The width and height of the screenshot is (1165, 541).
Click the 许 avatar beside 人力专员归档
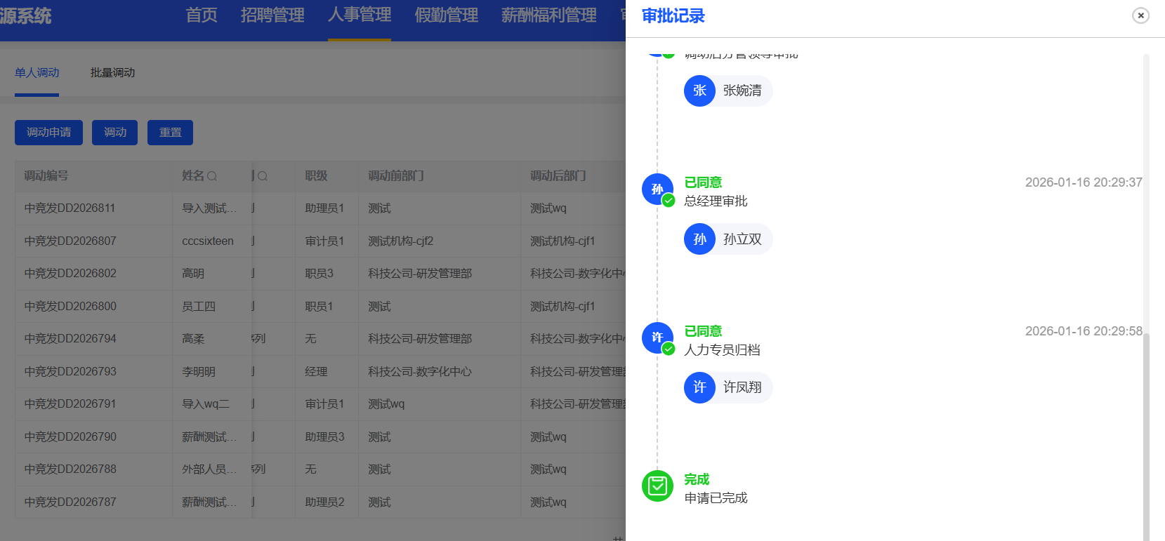pyautogui.click(x=657, y=338)
